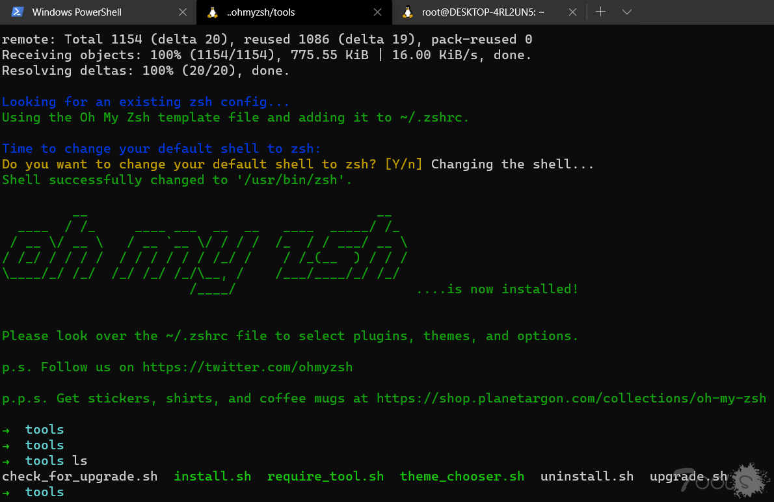Screen dimensions: 774x502
Task: Close the Windows PowerShell tab
Action: 183,12
